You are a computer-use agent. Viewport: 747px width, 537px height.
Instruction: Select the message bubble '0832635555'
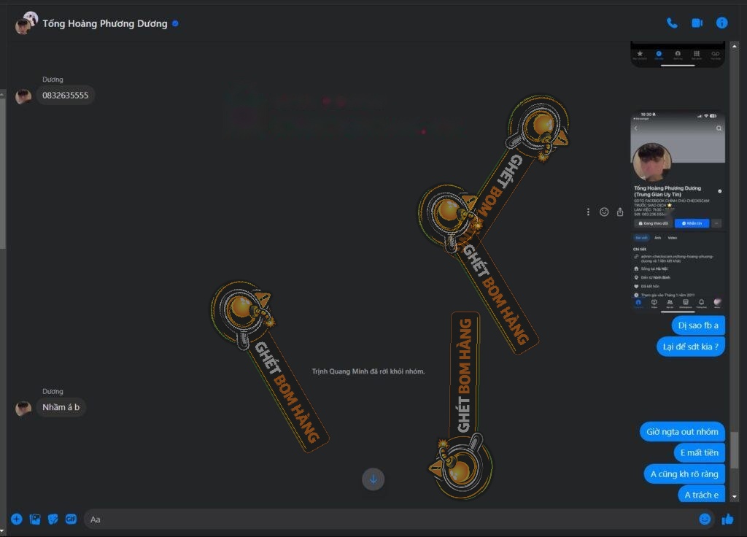[66, 96]
